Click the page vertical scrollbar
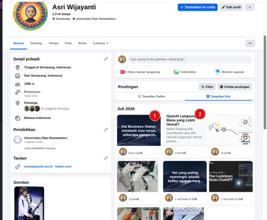The width and height of the screenshot is (267, 220). tap(265, 82)
